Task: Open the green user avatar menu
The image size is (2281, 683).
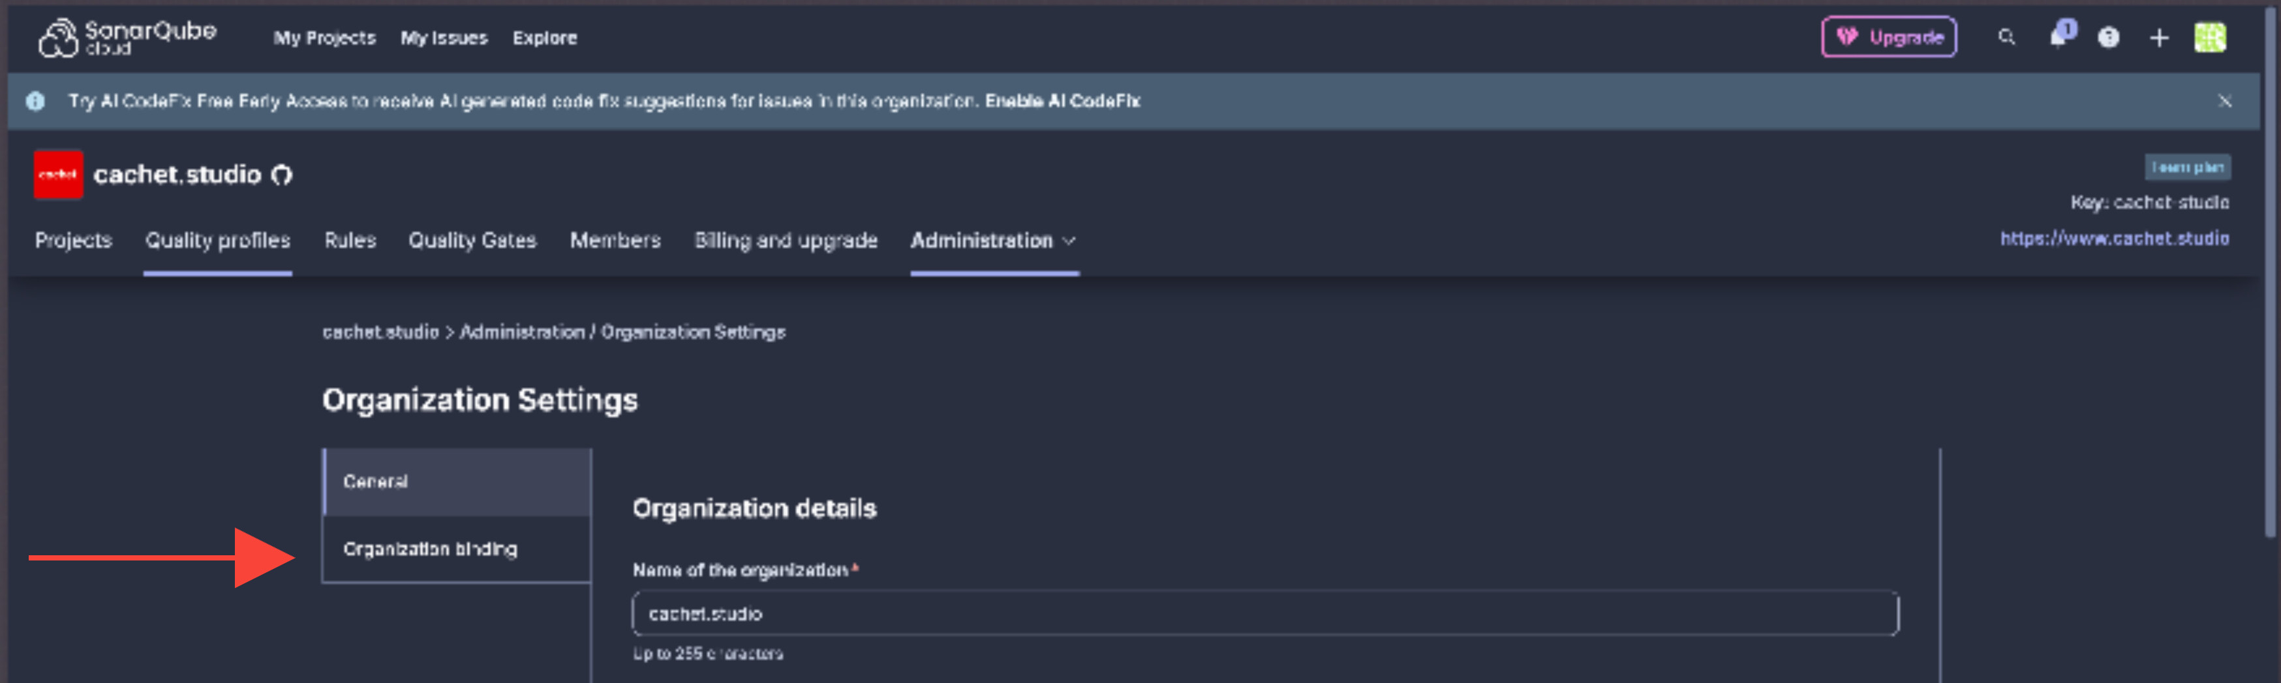Action: click(2210, 37)
